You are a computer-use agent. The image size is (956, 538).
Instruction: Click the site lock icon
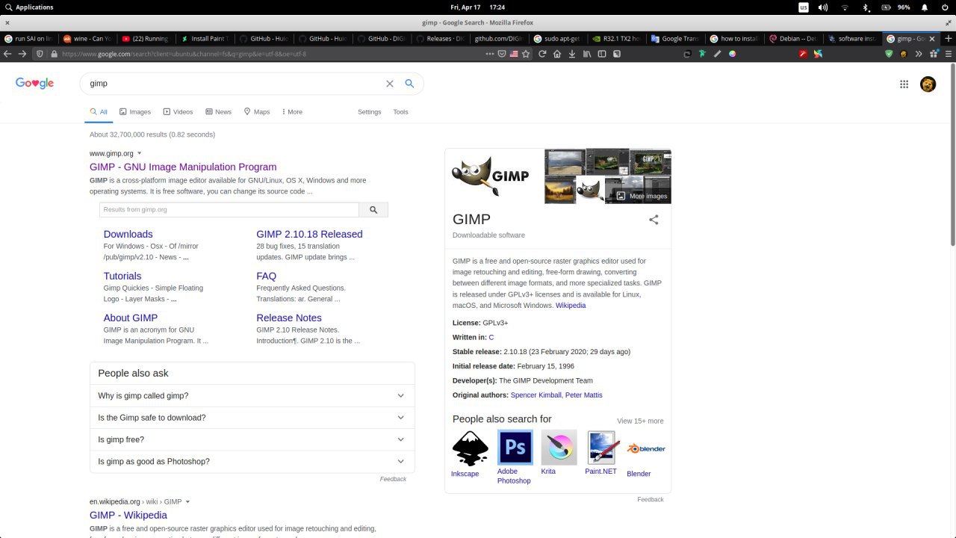[x=54, y=54]
